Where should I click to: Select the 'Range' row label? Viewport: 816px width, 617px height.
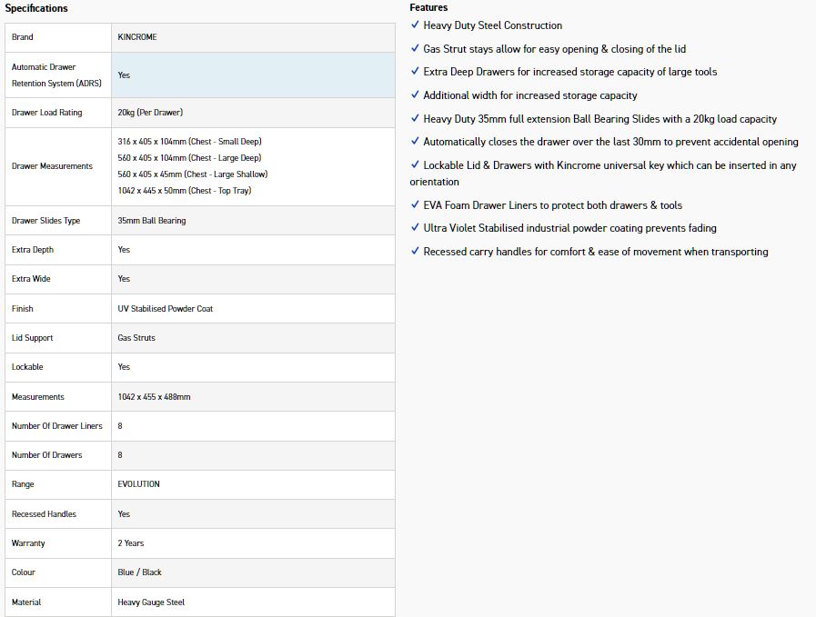[23, 484]
